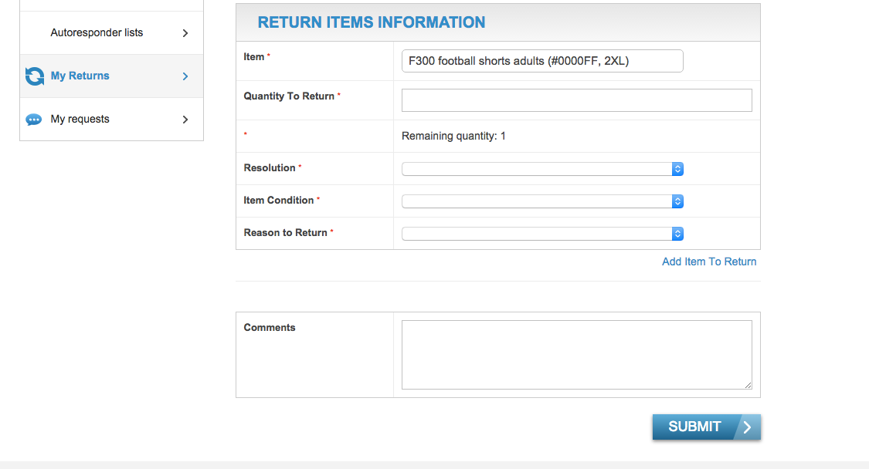Click the chevron arrow beside My requests

pyautogui.click(x=185, y=120)
